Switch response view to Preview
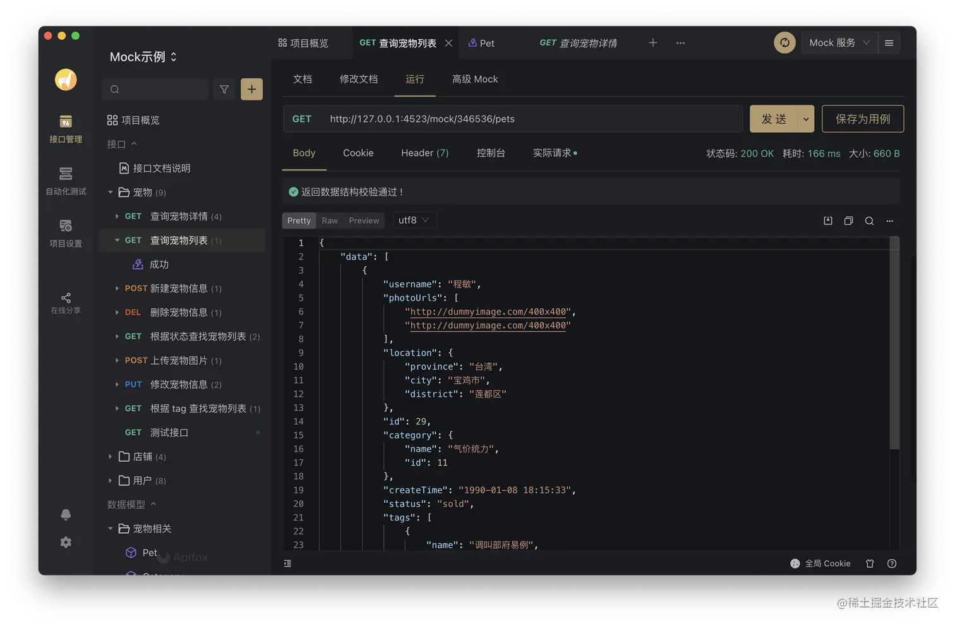 (364, 220)
